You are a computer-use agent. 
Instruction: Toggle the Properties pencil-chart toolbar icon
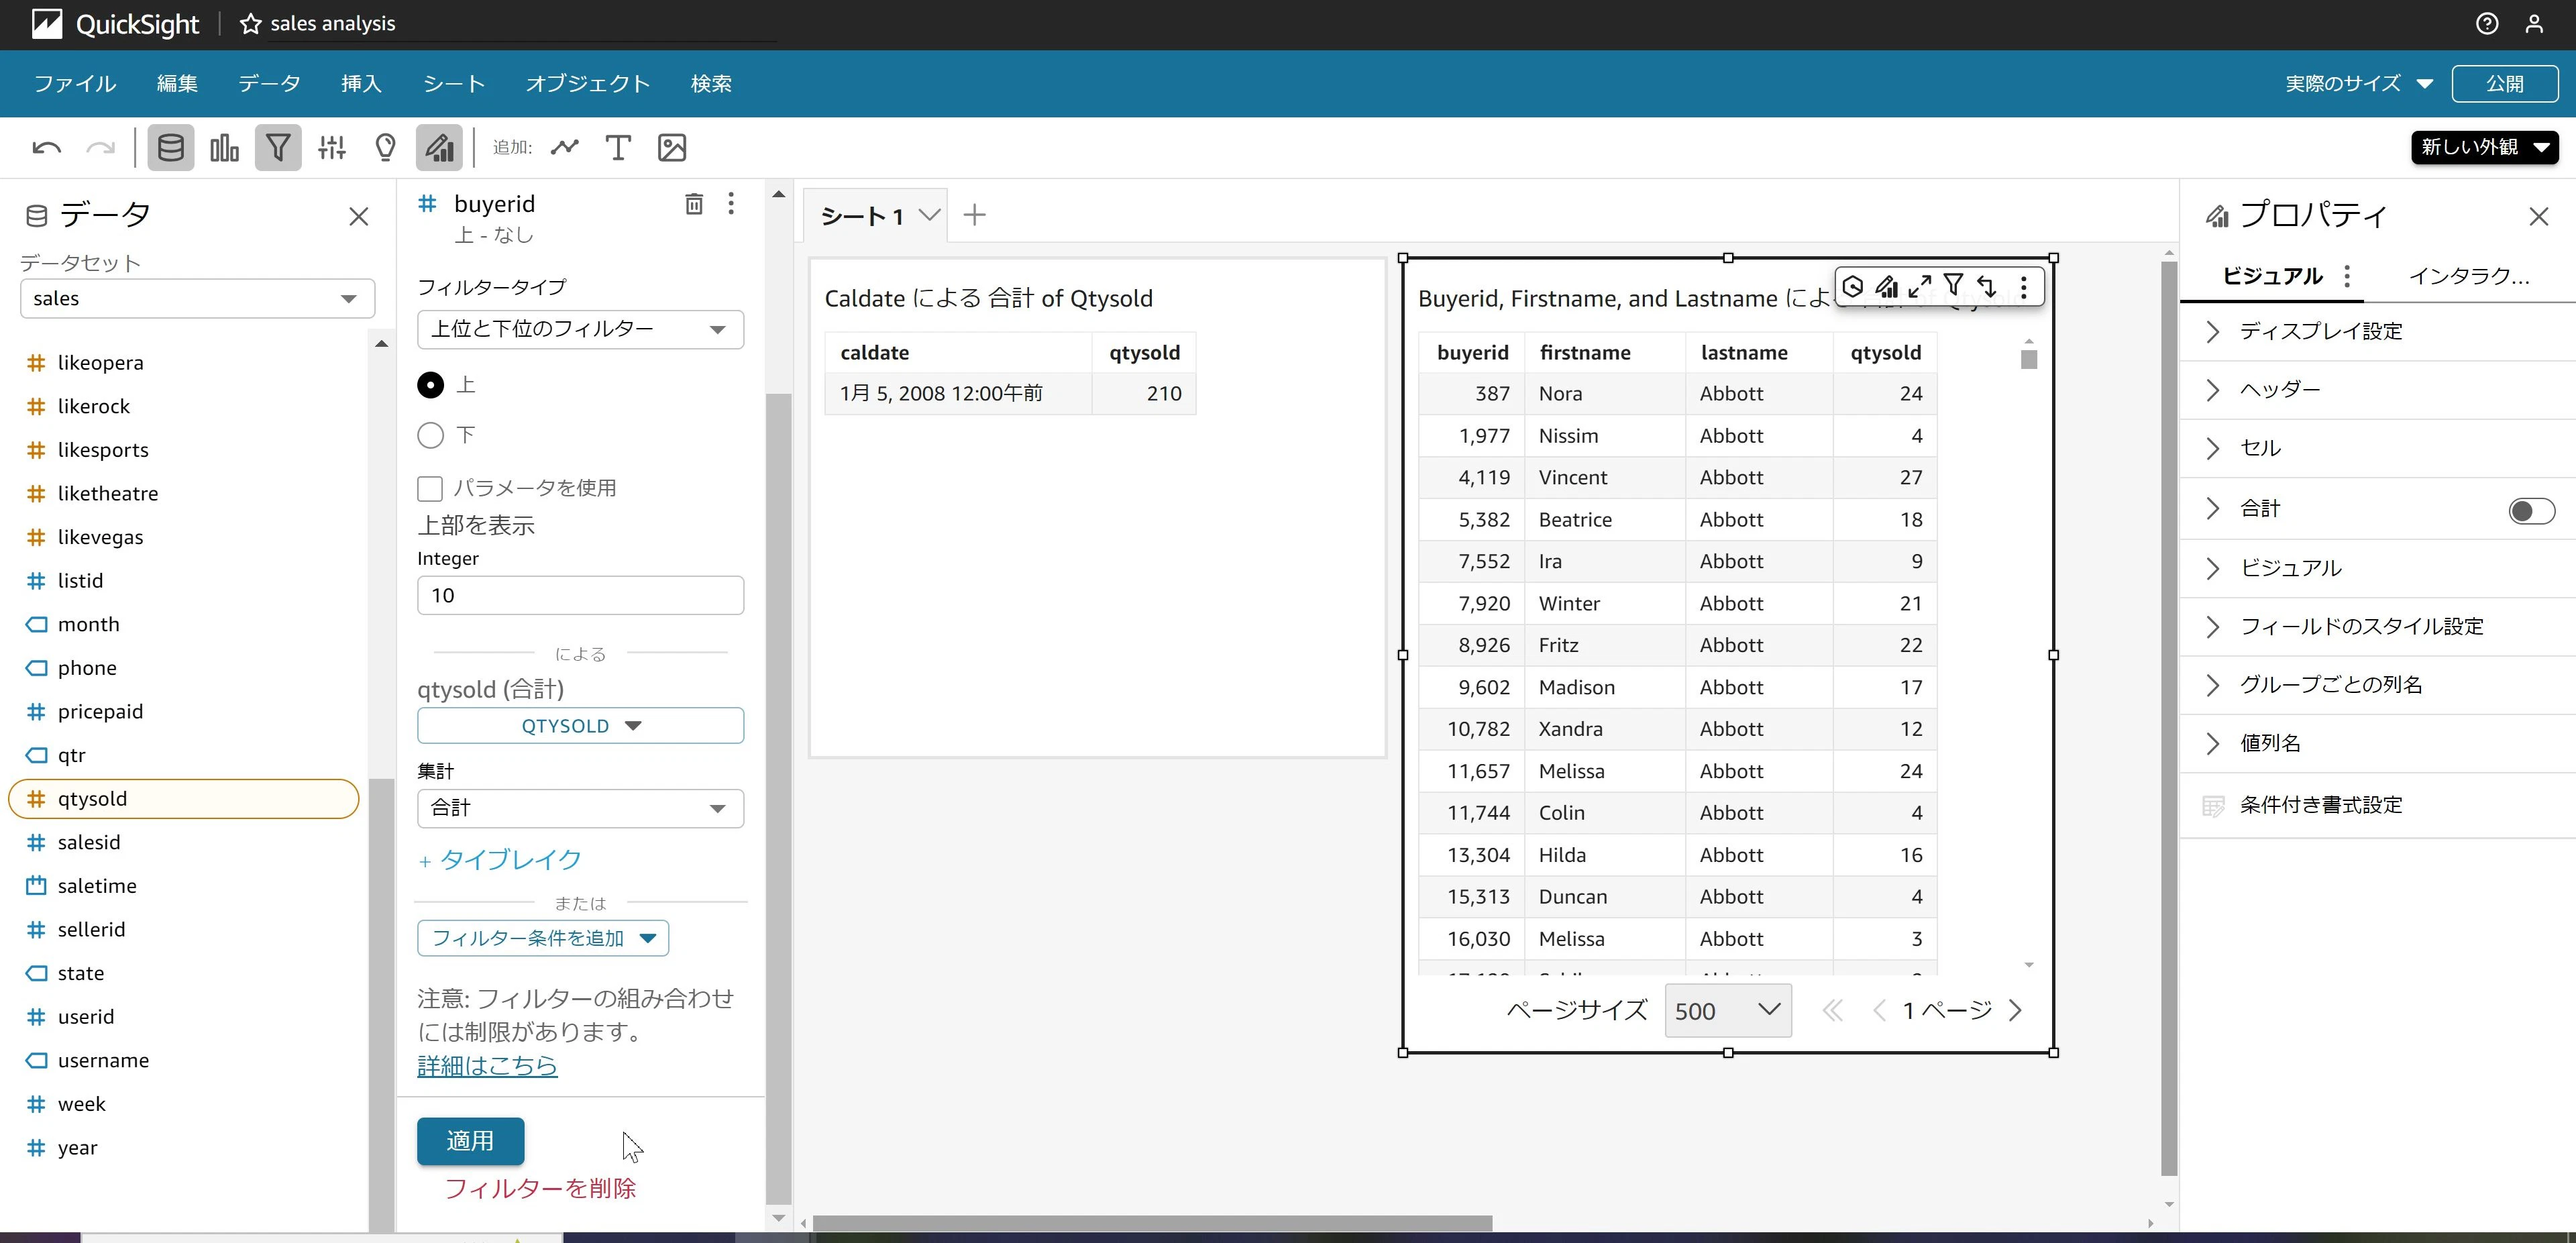[x=439, y=148]
